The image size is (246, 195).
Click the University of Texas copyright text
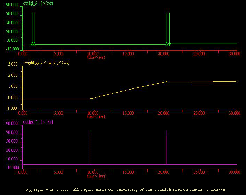(125, 190)
